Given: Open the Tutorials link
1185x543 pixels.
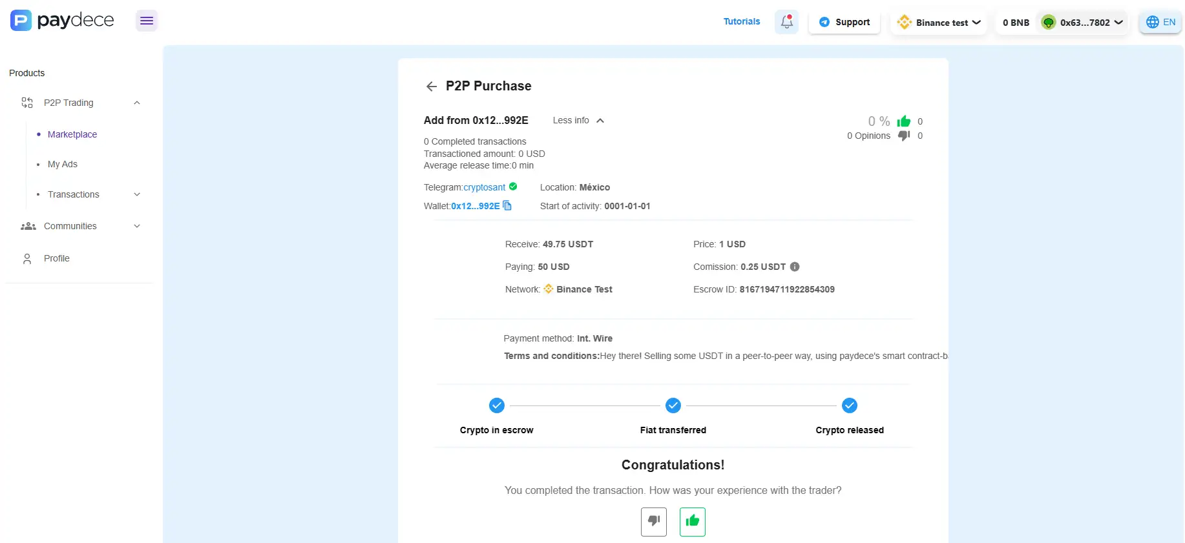Looking at the screenshot, I should (742, 21).
